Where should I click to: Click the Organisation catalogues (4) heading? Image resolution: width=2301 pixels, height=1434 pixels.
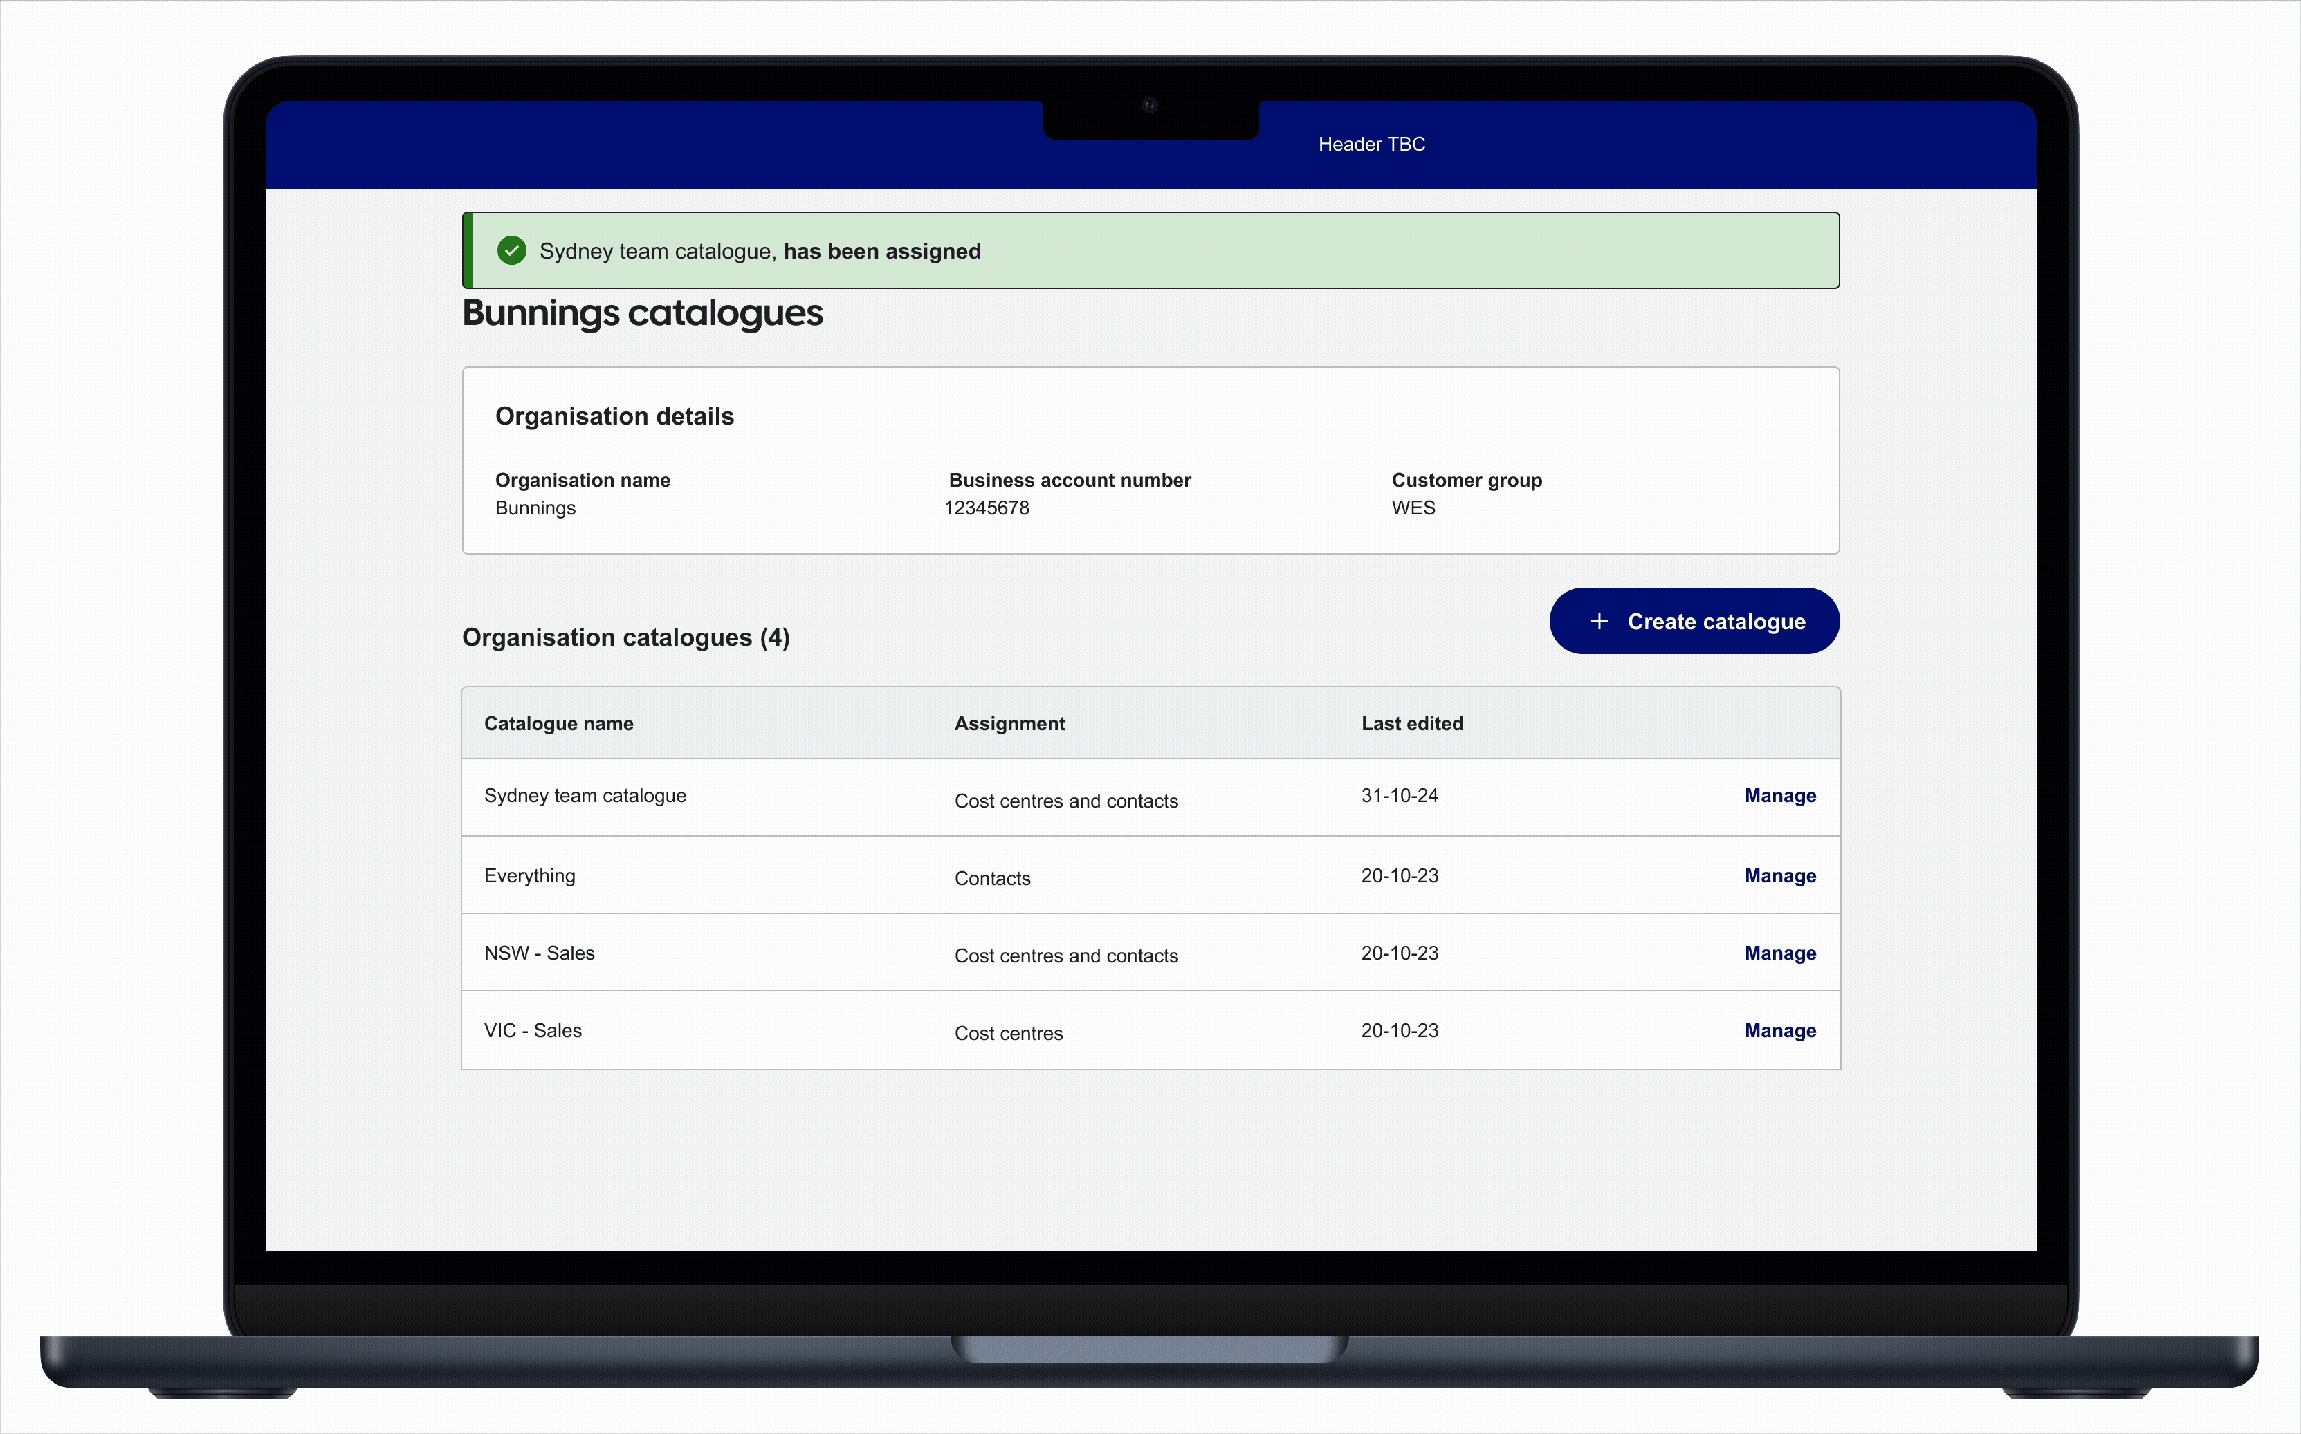click(x=625, y=638)
